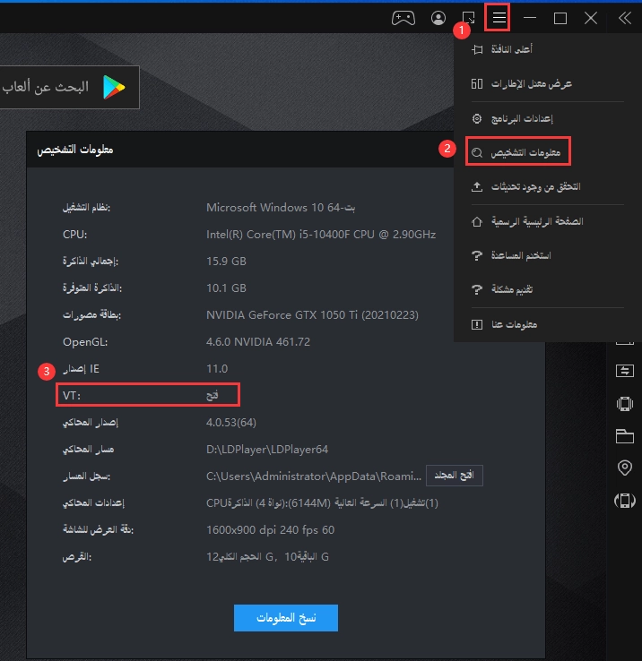Click the emulator path D:\LDPlayer\LDPlayer64
Viewport: 642px width, 661px height.
tap(267, 450)
